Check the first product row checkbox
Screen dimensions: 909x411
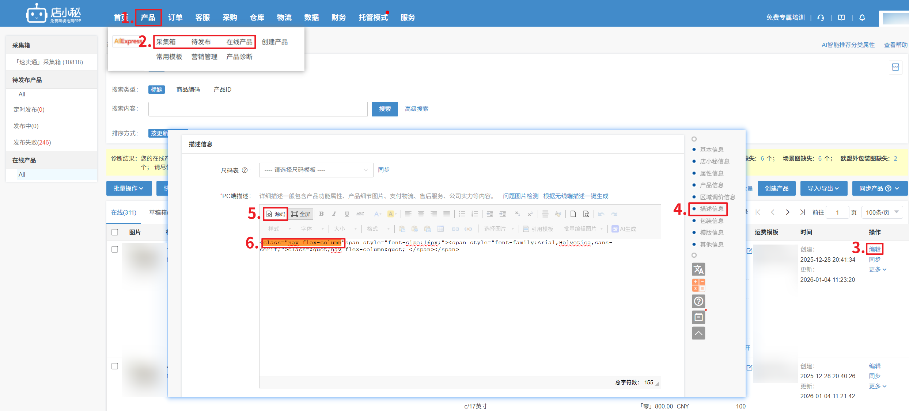pos(115,249)
